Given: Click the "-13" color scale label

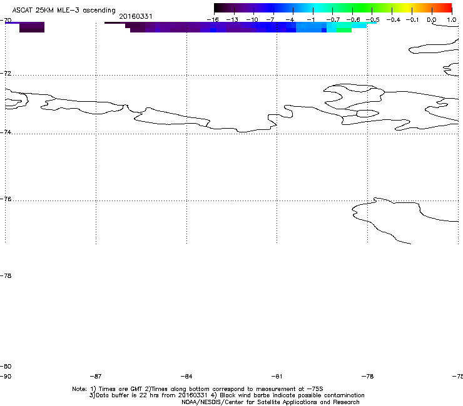Looking at the screenshot, I should pos(232,20).
